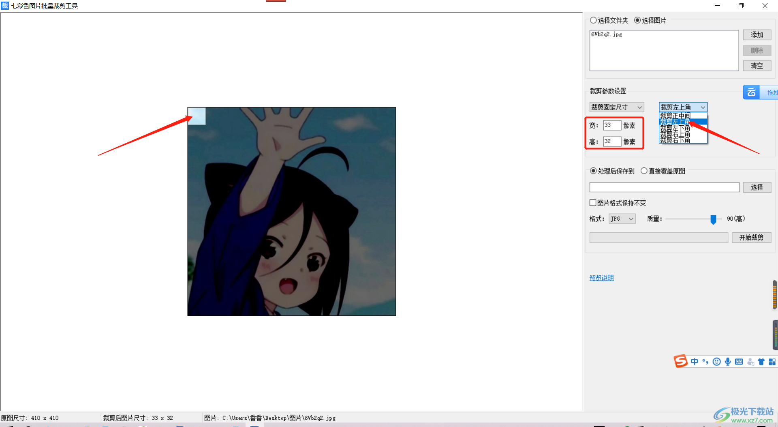
Task: Click the 添加 button
Action: point(757,35)
